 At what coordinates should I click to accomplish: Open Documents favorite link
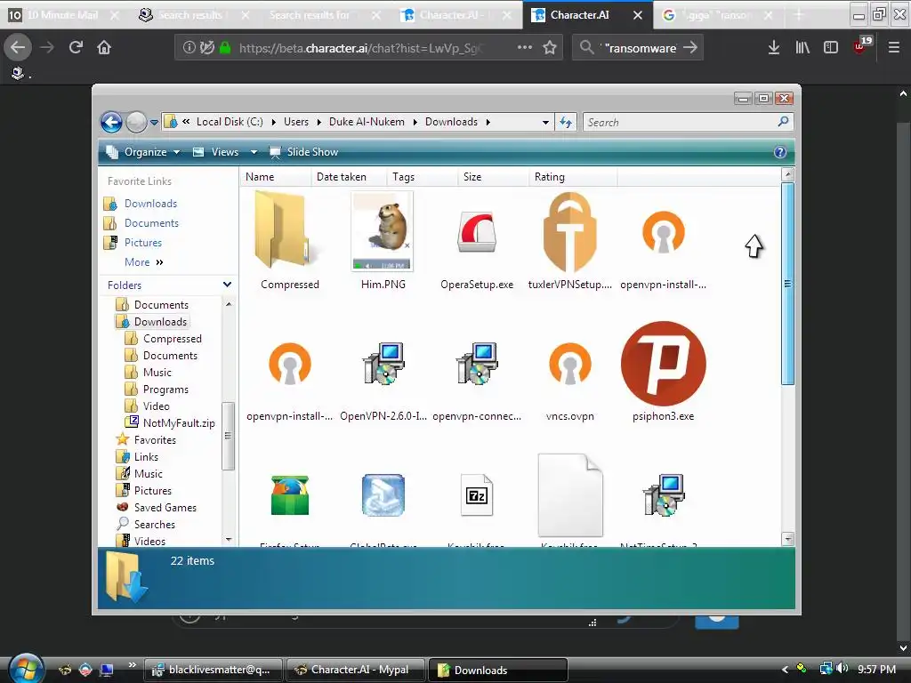click(151, 223)
